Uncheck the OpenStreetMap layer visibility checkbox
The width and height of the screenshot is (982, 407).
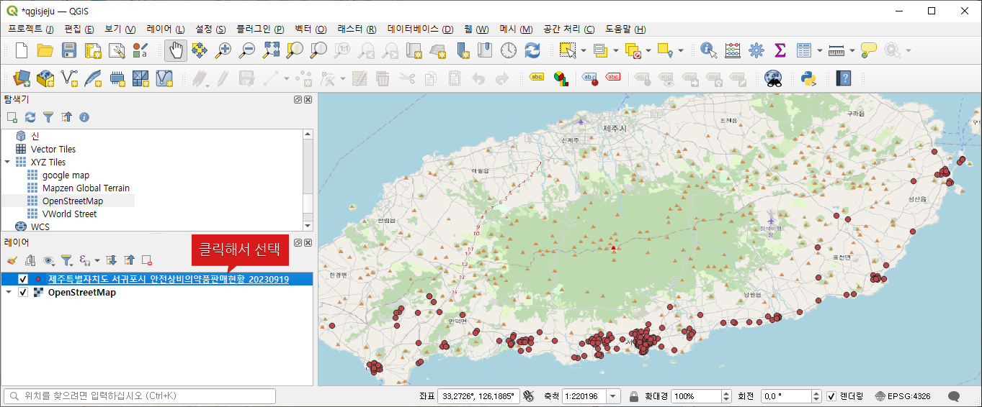click(23, 293)
